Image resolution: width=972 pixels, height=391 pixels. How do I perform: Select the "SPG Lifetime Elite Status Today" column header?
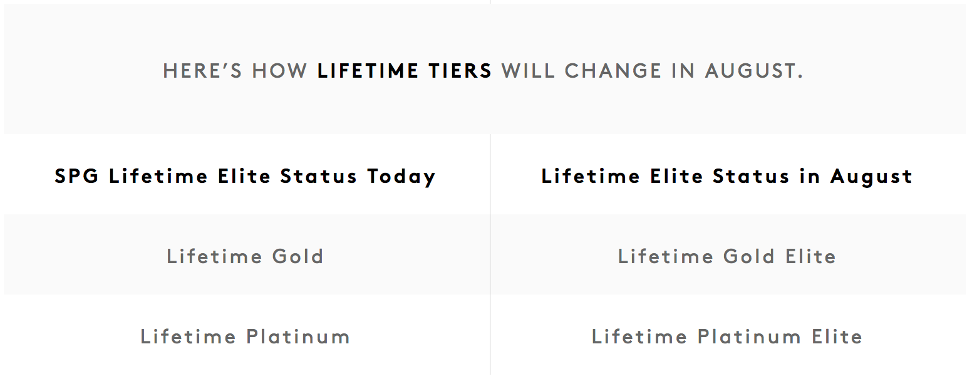[x=245, y=176]
